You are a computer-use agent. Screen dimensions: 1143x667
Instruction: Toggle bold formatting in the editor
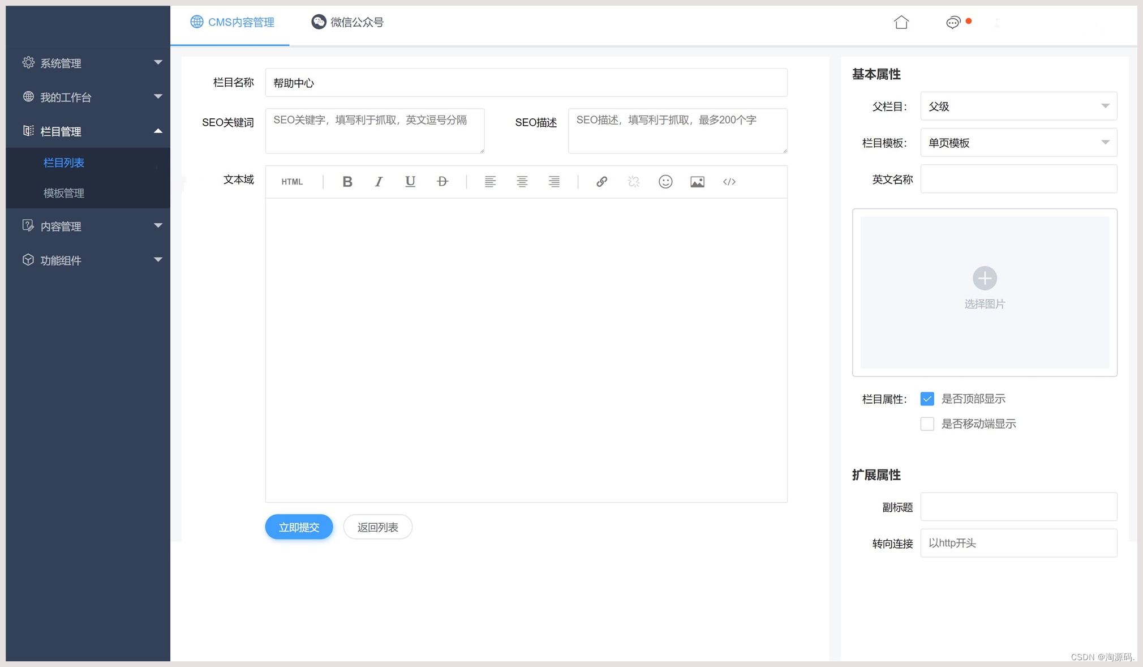[x=347, y=182]
